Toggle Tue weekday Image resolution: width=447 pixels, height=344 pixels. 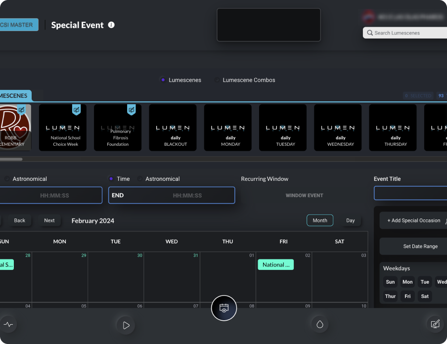pyautogui.click(x=425, y=282)
